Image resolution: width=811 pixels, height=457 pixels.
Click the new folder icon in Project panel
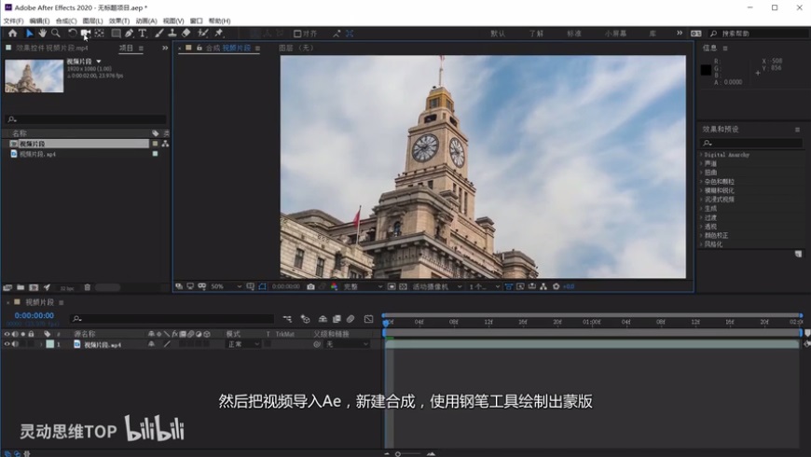(21, 287)
